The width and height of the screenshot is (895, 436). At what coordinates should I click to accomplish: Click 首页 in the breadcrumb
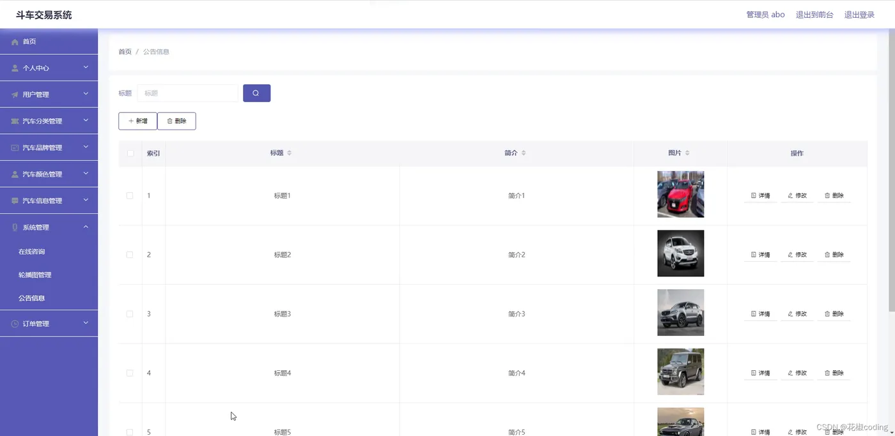125,52
